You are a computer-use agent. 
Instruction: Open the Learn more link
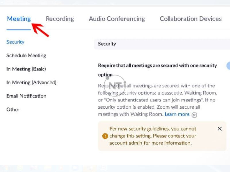pyautogui.click(x=177, y=114)
